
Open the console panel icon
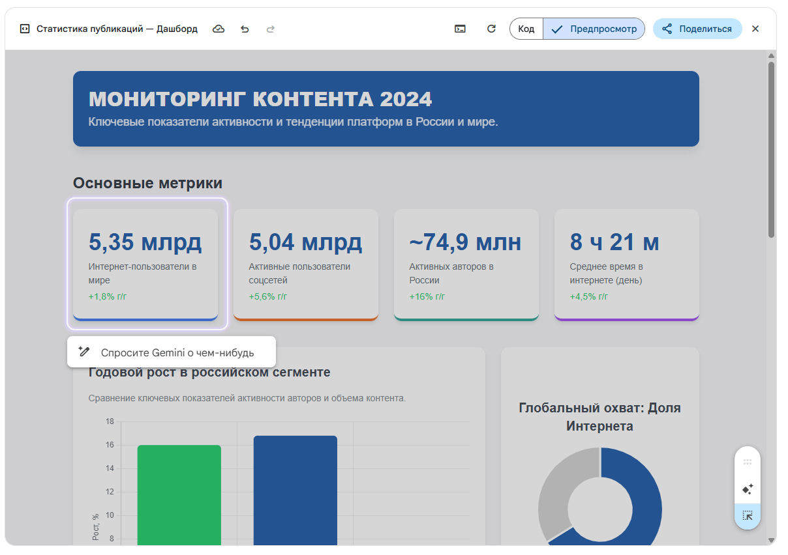pyautogui.click(x=461, y=29)
